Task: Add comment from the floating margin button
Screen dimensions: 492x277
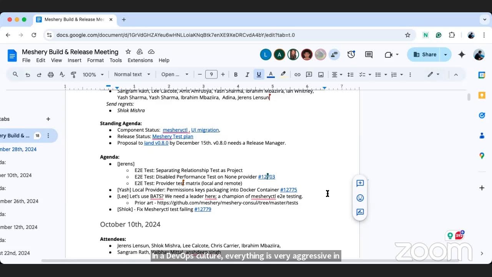Action: [x=360, y=183]
